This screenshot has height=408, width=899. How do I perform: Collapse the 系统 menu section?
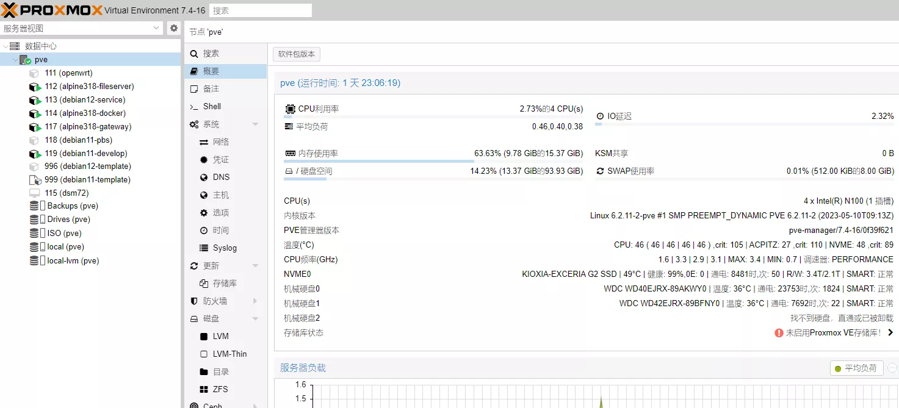[255, 124]
